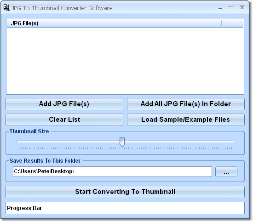
Task: Click the JPG File(s) column header
Action: coord(114,23)
